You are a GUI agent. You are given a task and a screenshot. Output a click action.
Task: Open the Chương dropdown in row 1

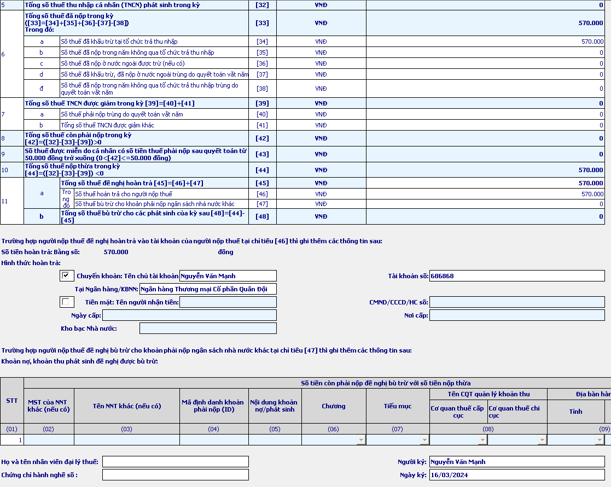pos(360,439)
